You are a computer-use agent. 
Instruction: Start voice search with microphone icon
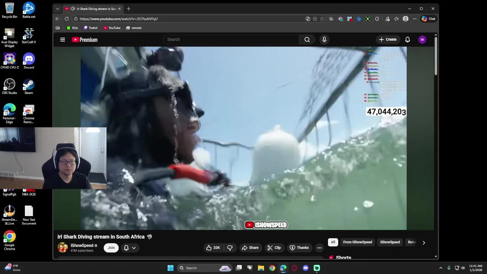coord(324,40)
